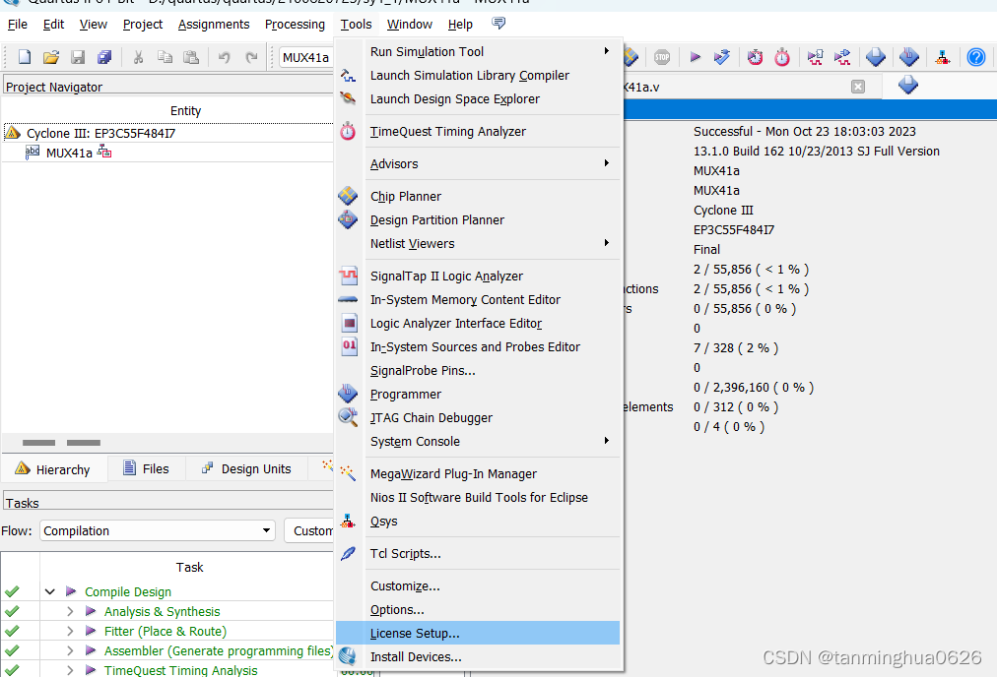
Task: Click the Entity column header
Action: 185,111
